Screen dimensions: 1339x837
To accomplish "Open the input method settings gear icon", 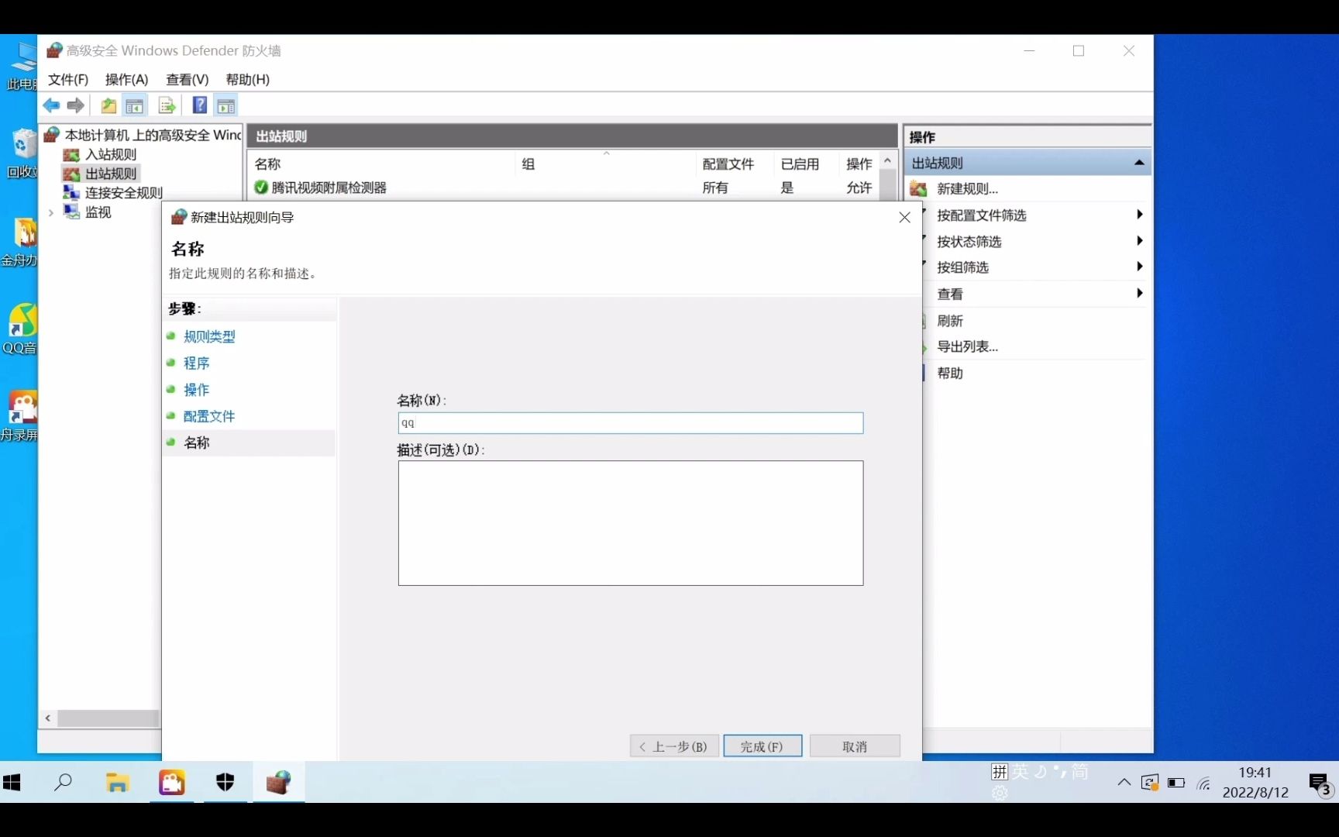I will (1000, 793).
